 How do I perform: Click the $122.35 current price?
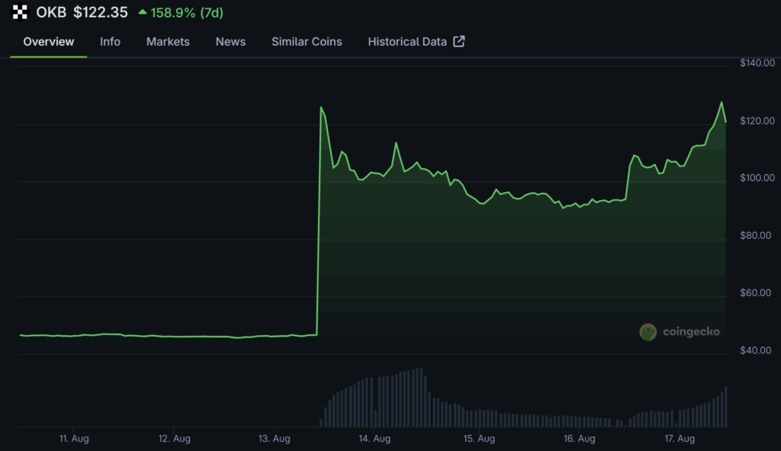coord(101,12)
